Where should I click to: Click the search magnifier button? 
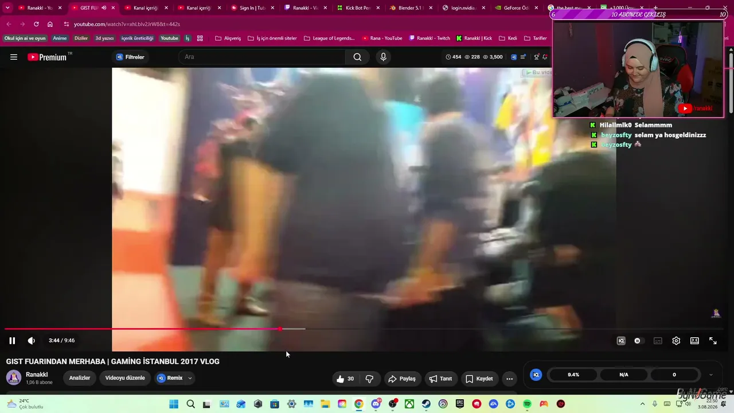[x=357, y=57]
